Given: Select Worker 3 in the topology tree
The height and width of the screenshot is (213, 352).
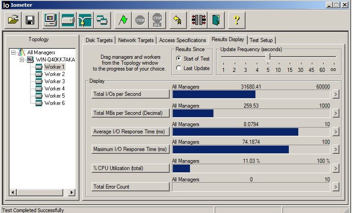Looking at the screenshot, I should (x=55, y=81).
